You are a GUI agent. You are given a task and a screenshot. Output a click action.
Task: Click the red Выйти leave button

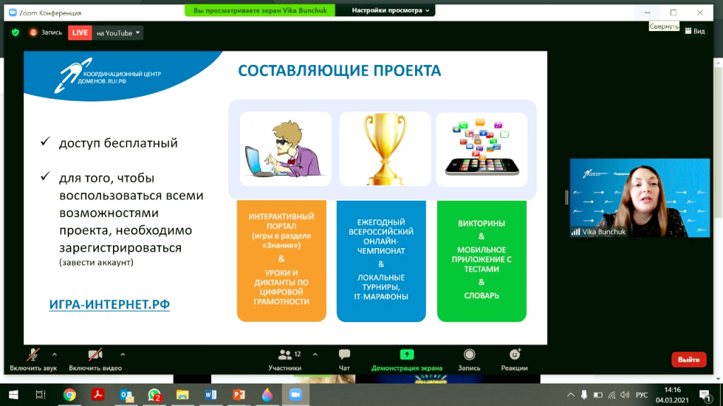(688, 359)
